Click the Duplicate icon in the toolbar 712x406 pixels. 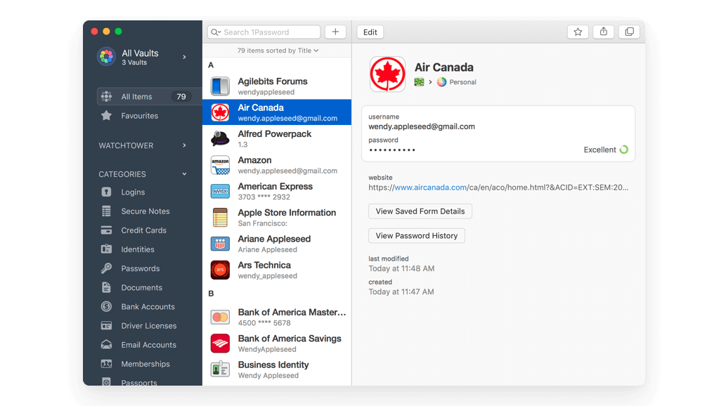pyautogui.click(x=628, y=32)
